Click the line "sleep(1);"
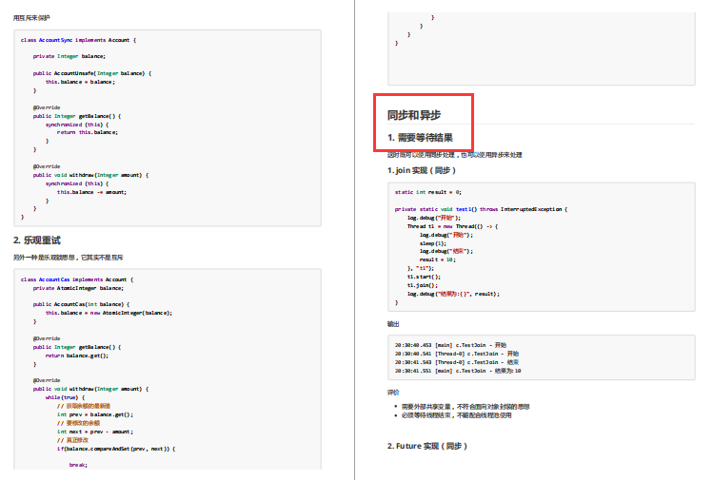 click(x=433, y=243)
